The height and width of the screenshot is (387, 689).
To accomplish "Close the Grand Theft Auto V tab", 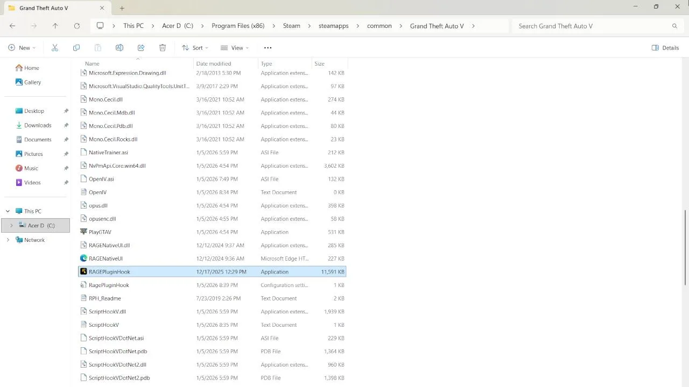I will (102, 8).
